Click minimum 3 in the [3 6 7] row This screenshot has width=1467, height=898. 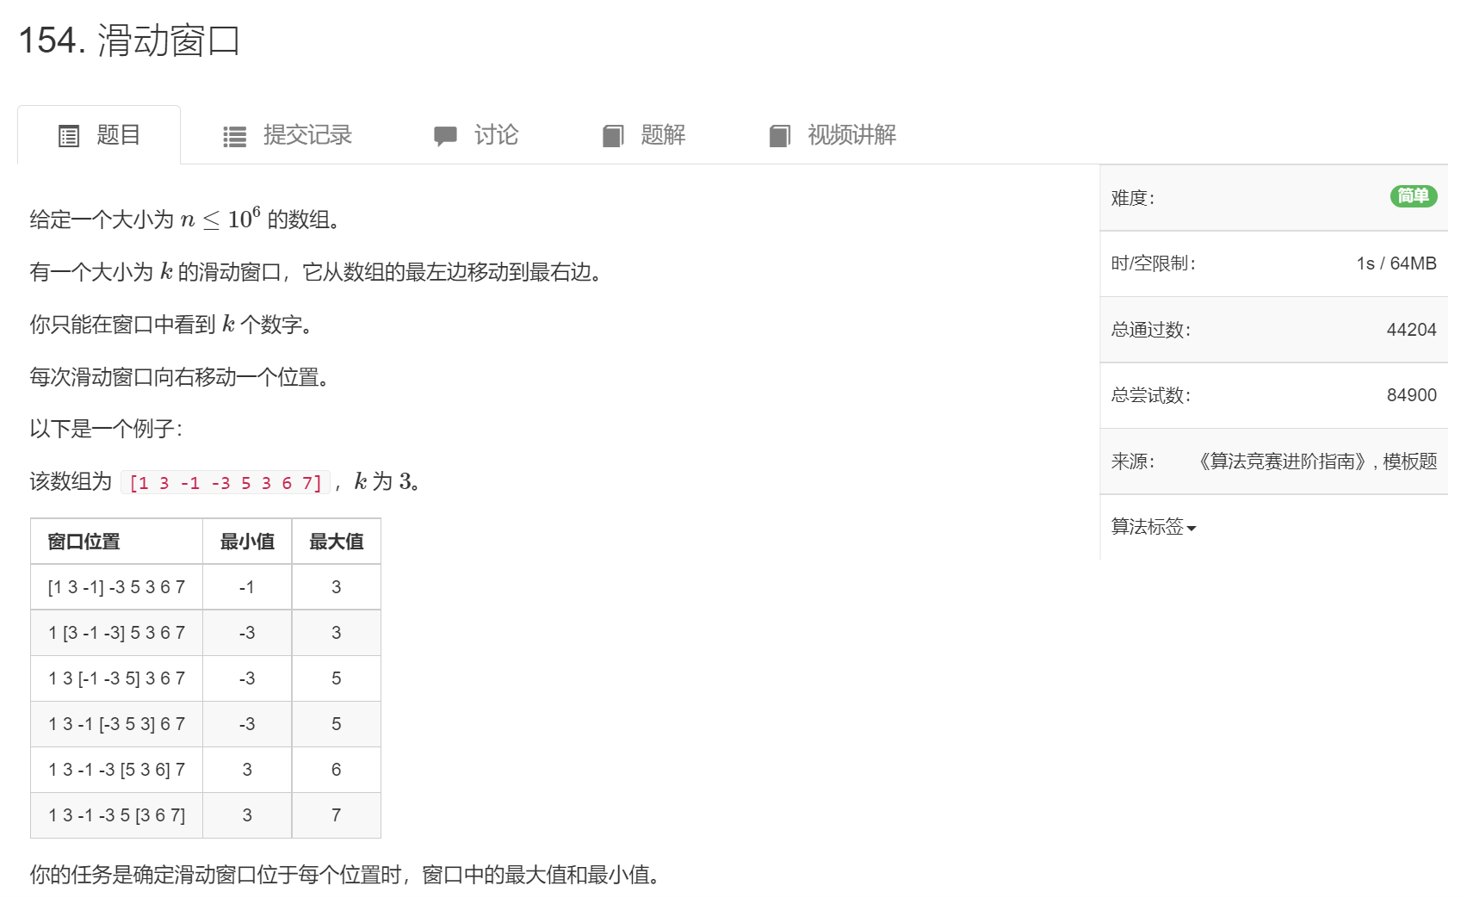click(x=247, y=815)
